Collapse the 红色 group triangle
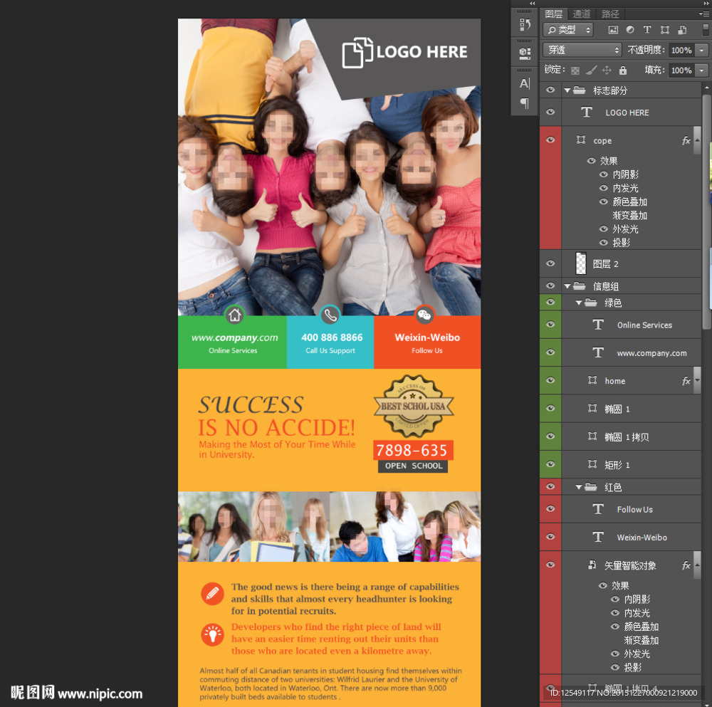Image resolution: width=712 pixels, height=707 pixels. click(x=578, y=487)
